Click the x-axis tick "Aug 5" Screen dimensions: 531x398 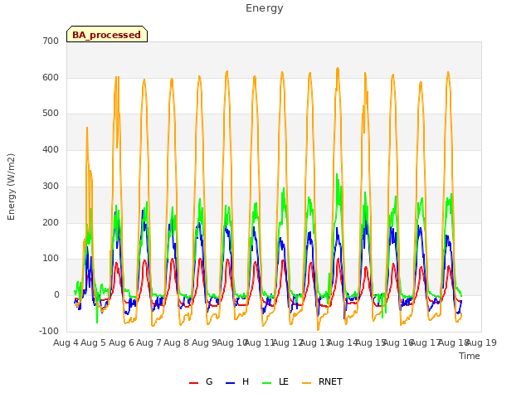coord(94,342)
